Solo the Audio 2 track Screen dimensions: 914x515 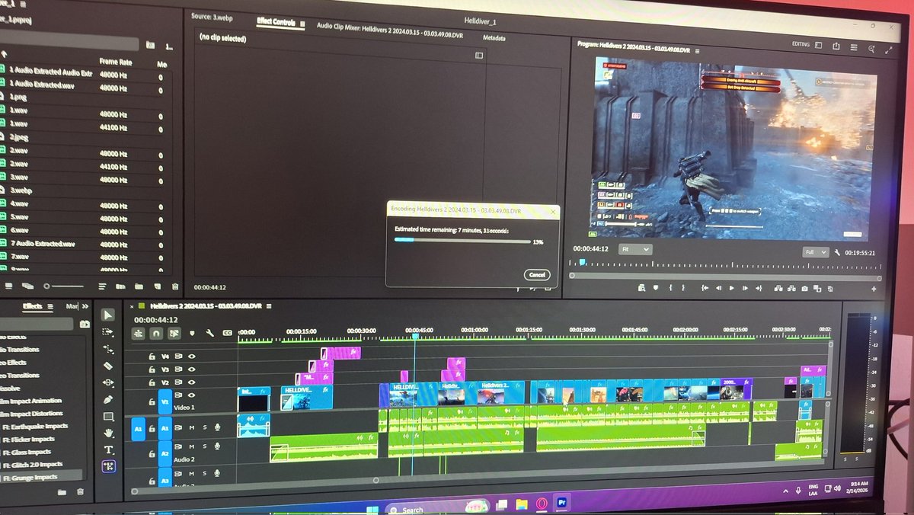[x=204, y=446]
